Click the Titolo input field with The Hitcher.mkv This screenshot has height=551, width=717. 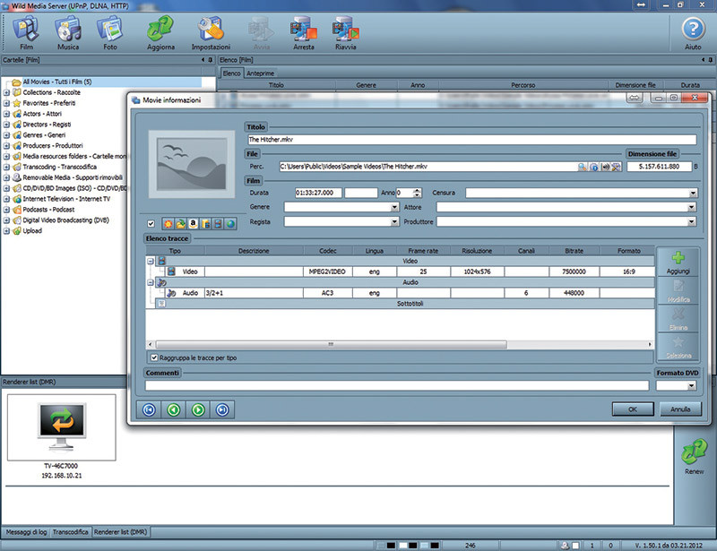click(x=472, y=140)
